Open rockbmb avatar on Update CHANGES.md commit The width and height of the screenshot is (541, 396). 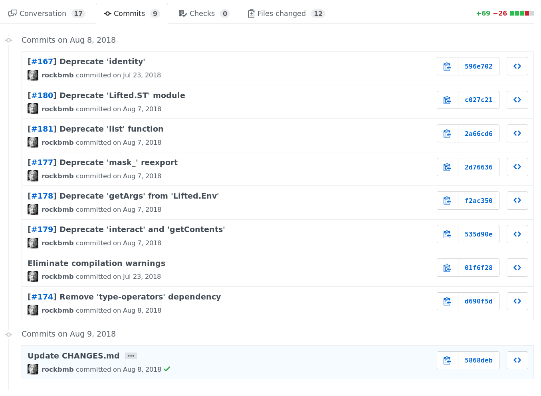[x=33, y=369]
